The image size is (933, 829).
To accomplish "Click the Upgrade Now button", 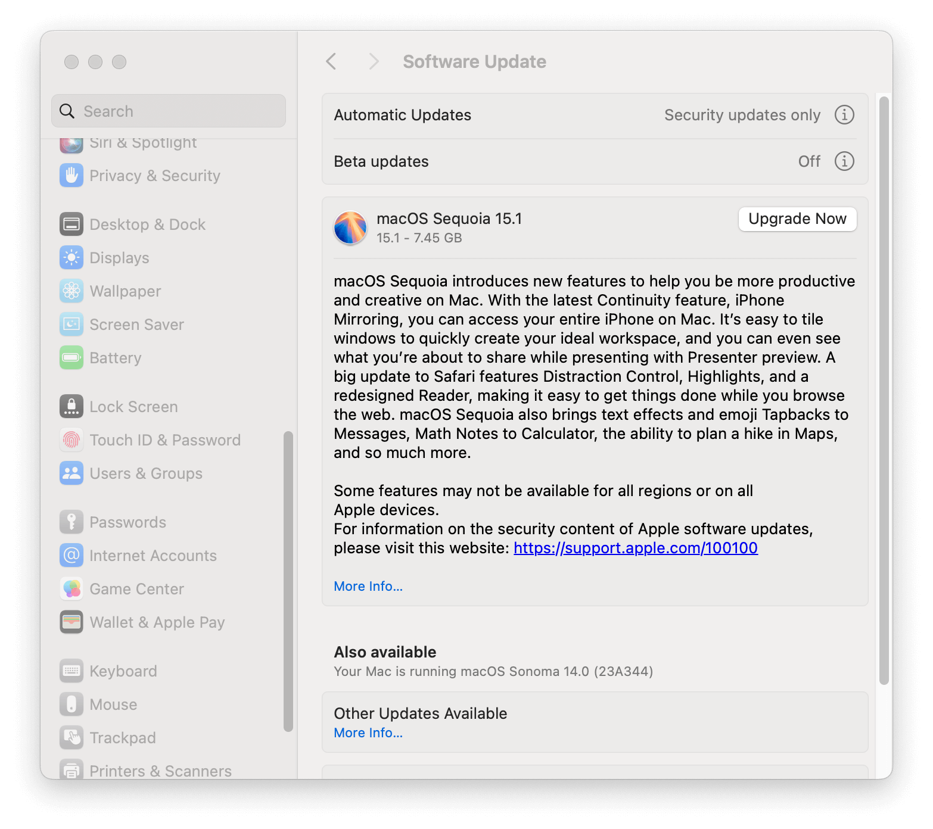I will [x=797, y=219].
